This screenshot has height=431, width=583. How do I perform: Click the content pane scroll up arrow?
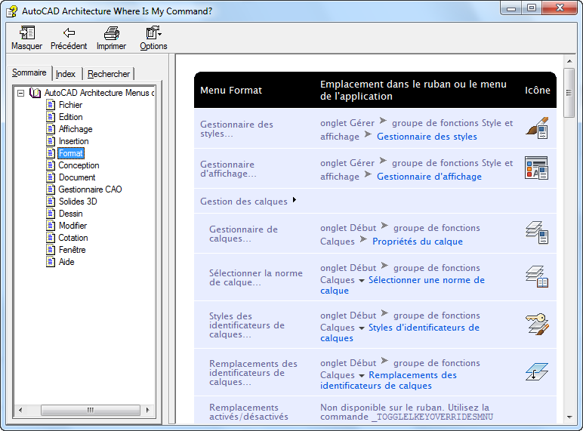click(569, 60)
